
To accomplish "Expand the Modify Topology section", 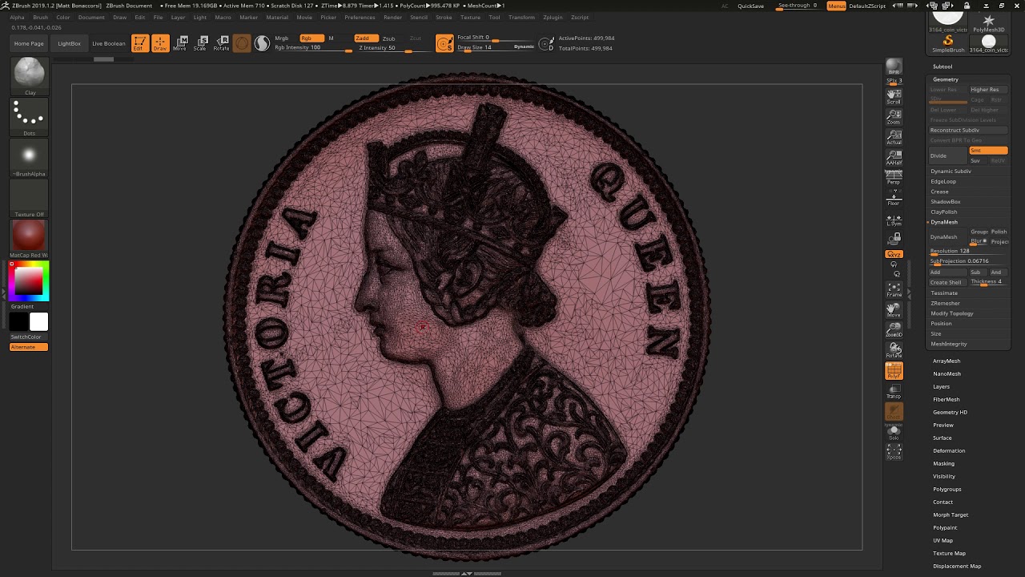I will (x=952, y=313).
